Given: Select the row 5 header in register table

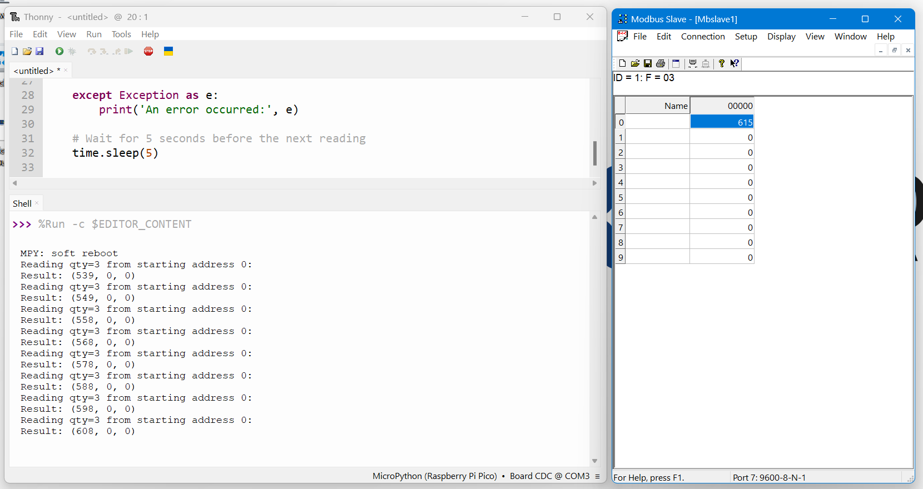Looking at the screenshot, I should click(x=621, y=197).
